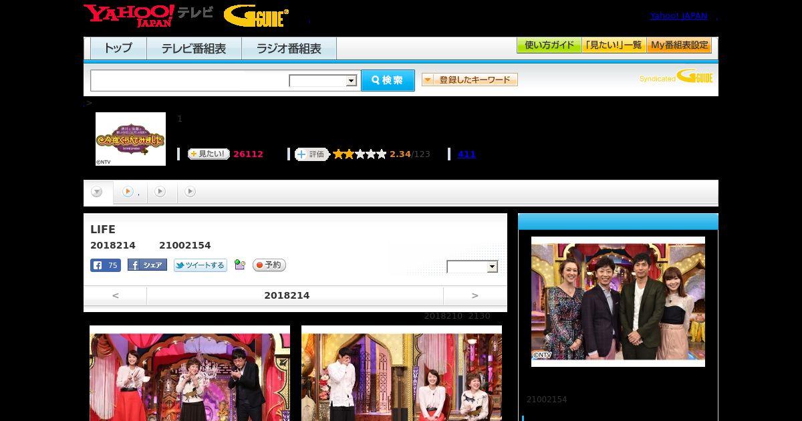802x421 pixels.
Task: Open the 「見たい!」一覧 button
Action: click(614, 45)
